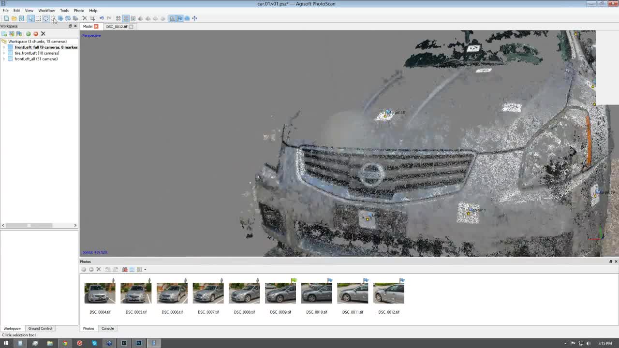Image resolution: width=619 pixels, height=348 pixels.
Task: Select the Navigation arrow tool
Action: 30,18
